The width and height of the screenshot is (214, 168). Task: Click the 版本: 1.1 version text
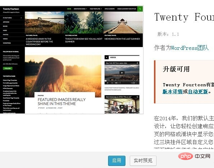pos(168,34)
